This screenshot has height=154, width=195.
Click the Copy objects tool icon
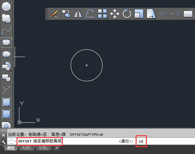(x=66, y=14)
